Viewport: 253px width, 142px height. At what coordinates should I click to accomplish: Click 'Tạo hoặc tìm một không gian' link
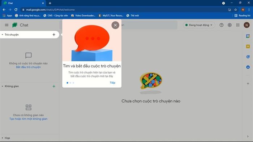[29, 119]
